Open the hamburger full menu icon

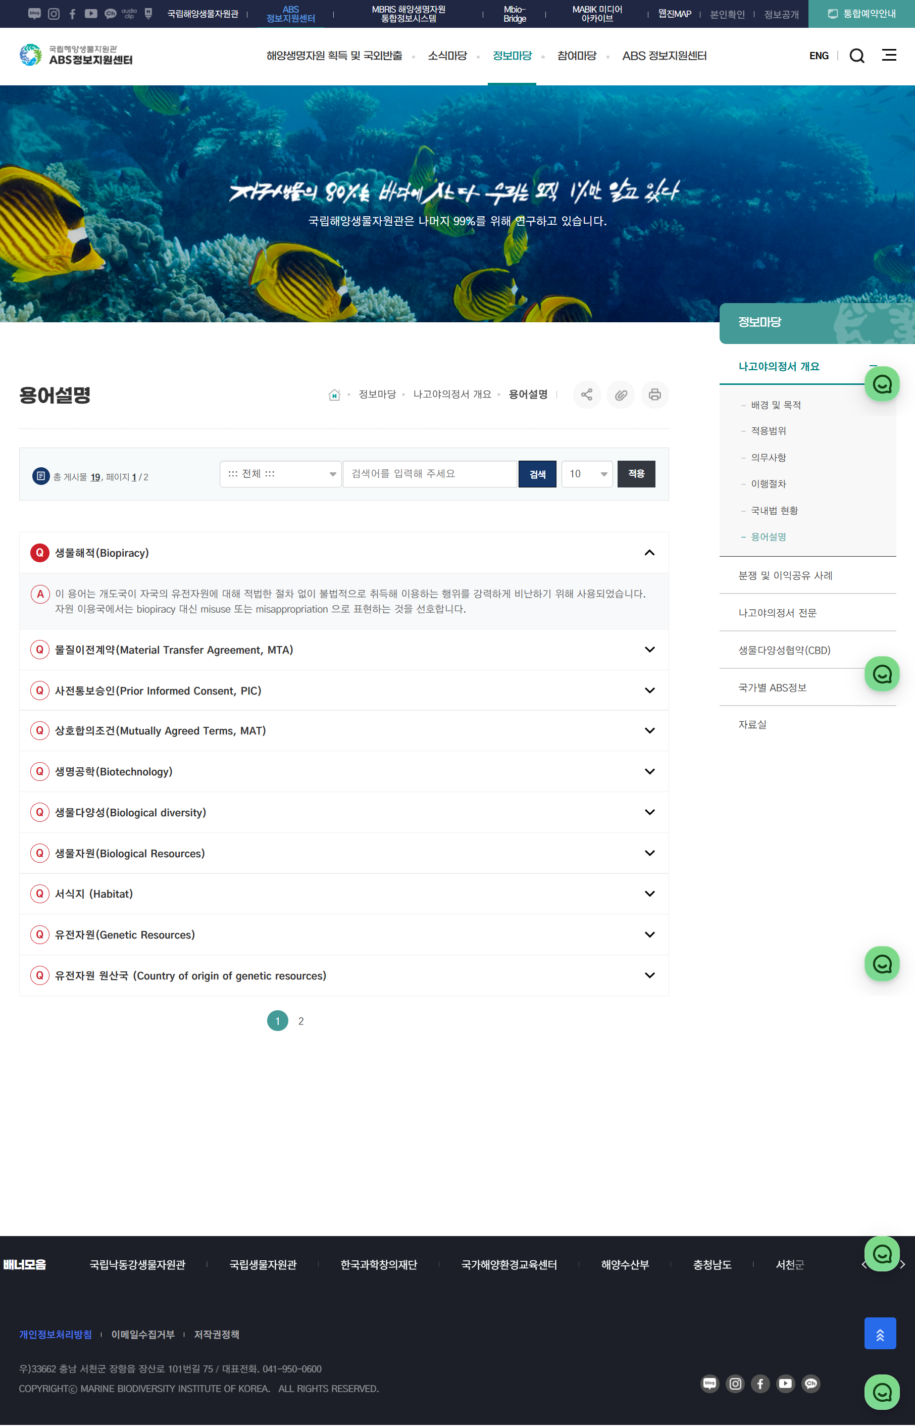[889, 55]
